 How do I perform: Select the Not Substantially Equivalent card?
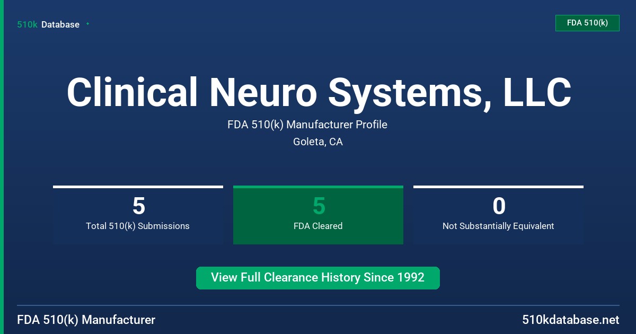click(498, 215)
